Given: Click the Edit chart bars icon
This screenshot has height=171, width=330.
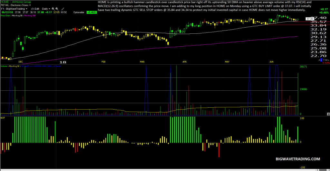Looking at the screenshot, I should (x=33, y=9).
